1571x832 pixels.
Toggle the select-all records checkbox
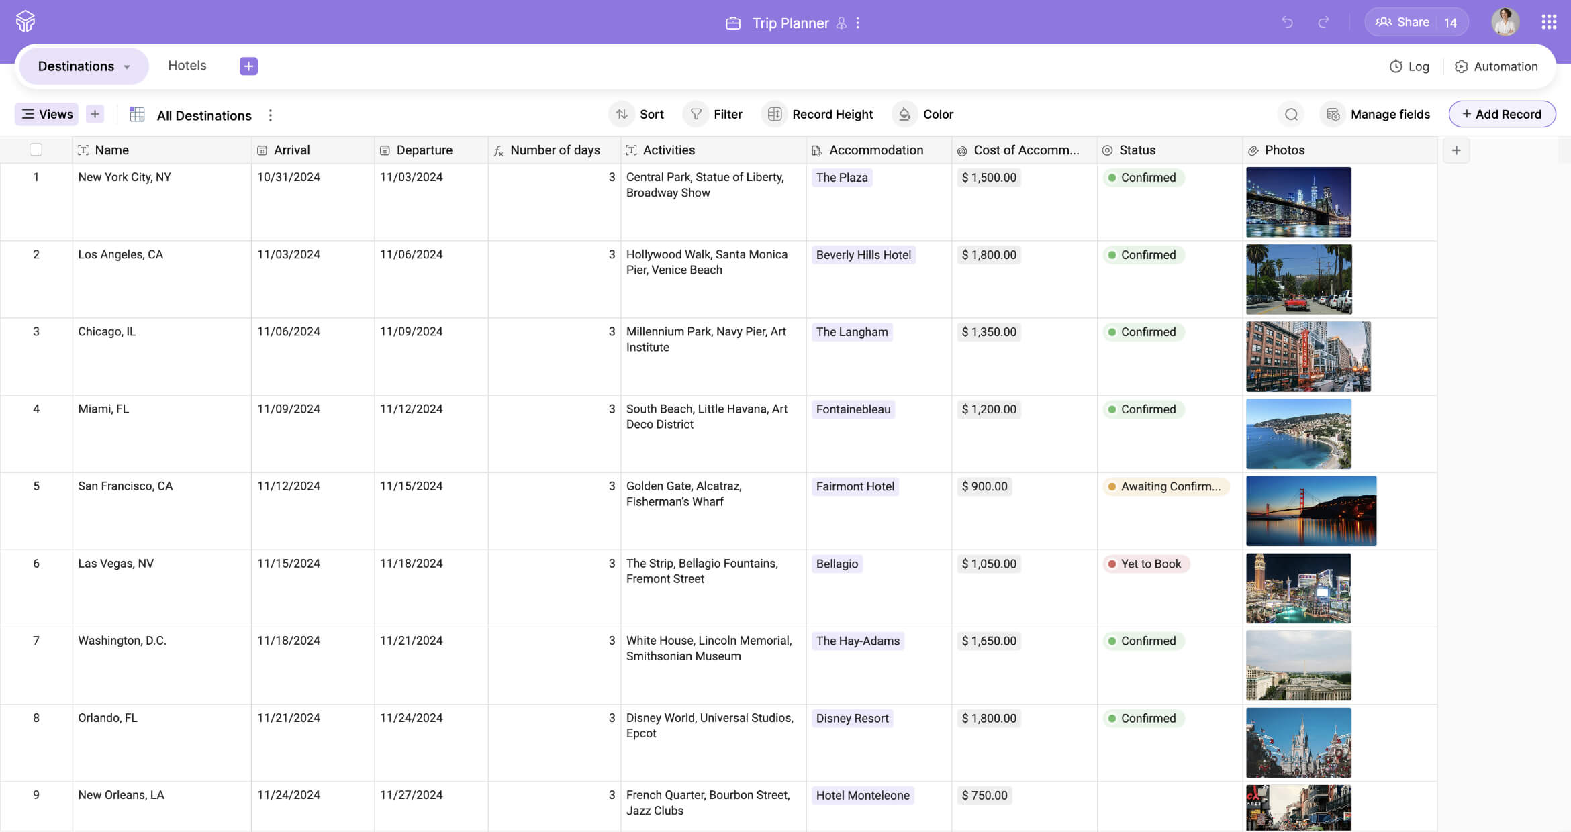point(36,150)
